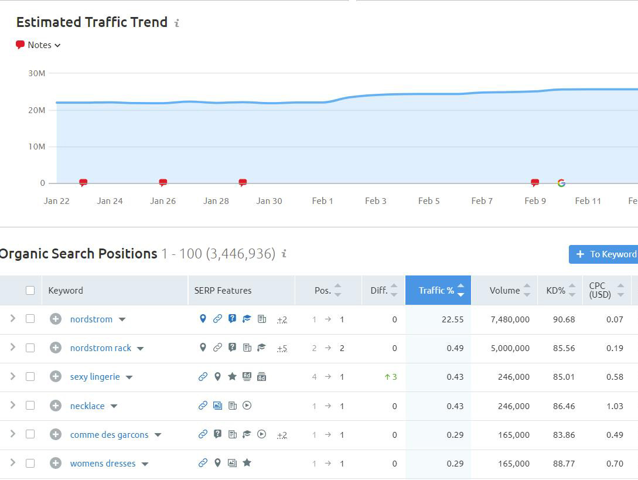This screenshot has width=638, height=480.
Task: Check the box for nordstrom rack row
Action: click(x=30, y=348)
